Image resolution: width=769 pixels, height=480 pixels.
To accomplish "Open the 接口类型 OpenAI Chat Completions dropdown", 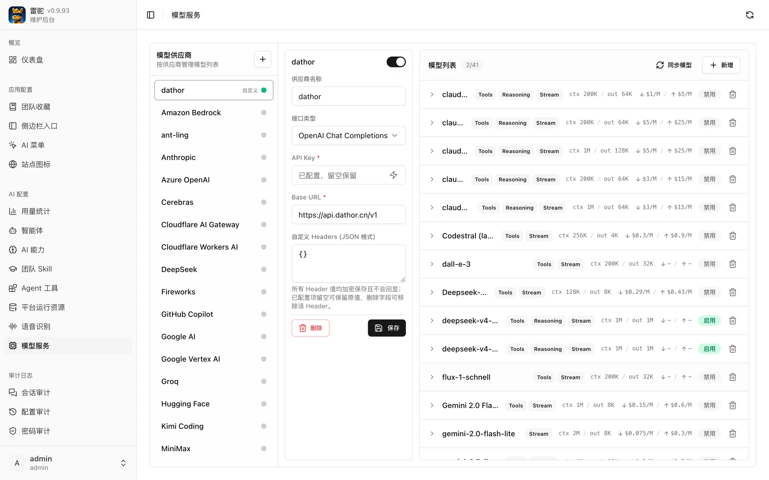I will (x=349, y=135).
